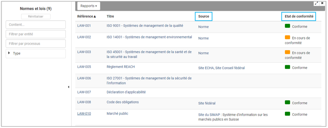Click the orange status swatch for LAW-002
The image size is (328, 128).
pos(287,38)
